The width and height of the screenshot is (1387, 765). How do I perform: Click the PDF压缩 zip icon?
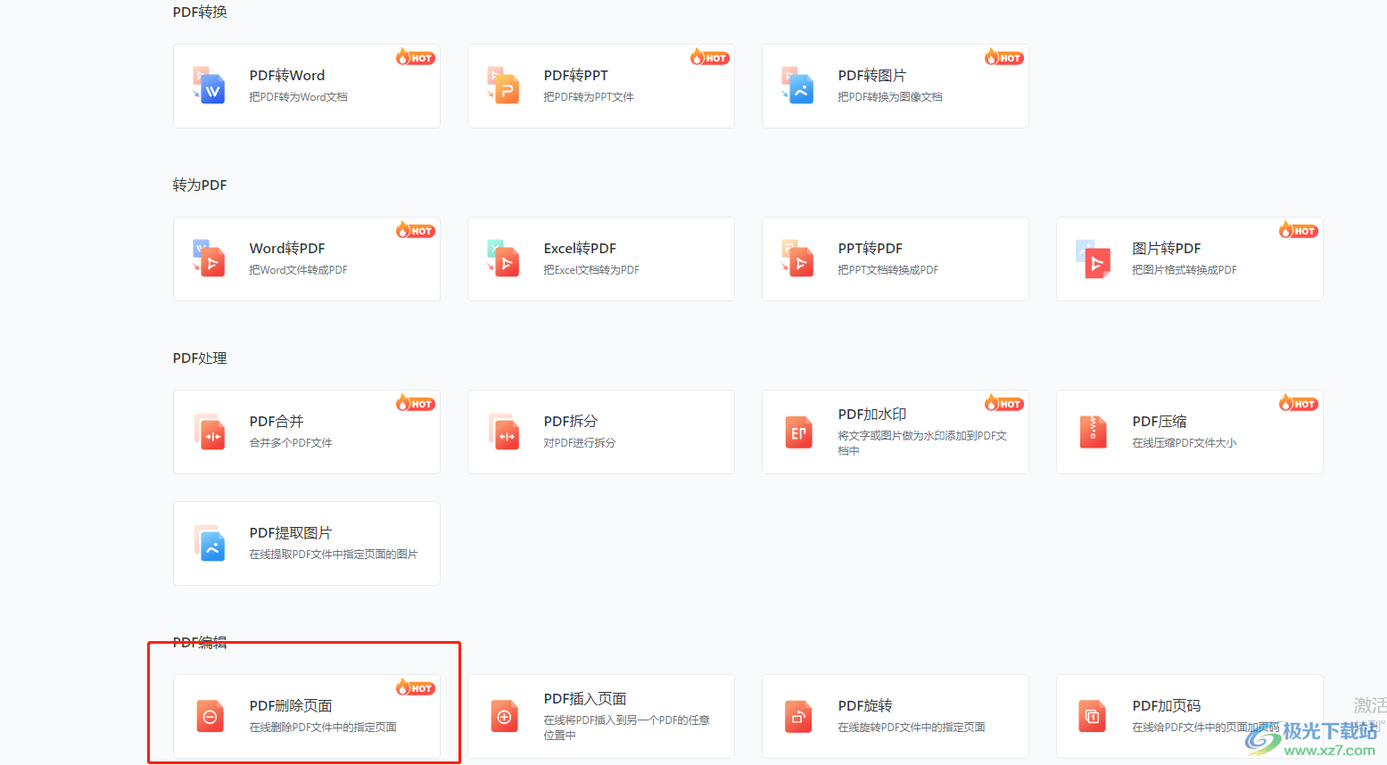coord(1093,432)
